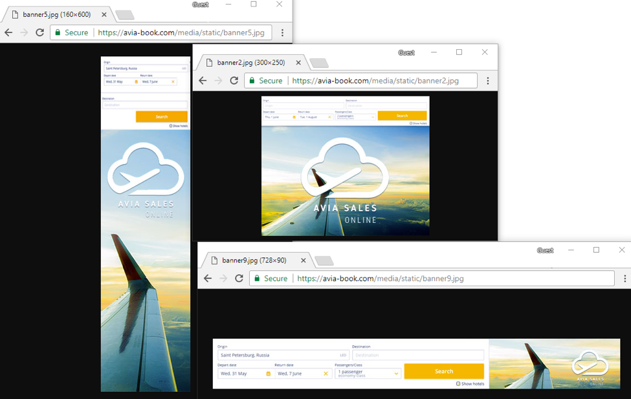This screenshot has width=631, height=399.
Task: Click Destination field in 160×600 banner
Action: 145,105
